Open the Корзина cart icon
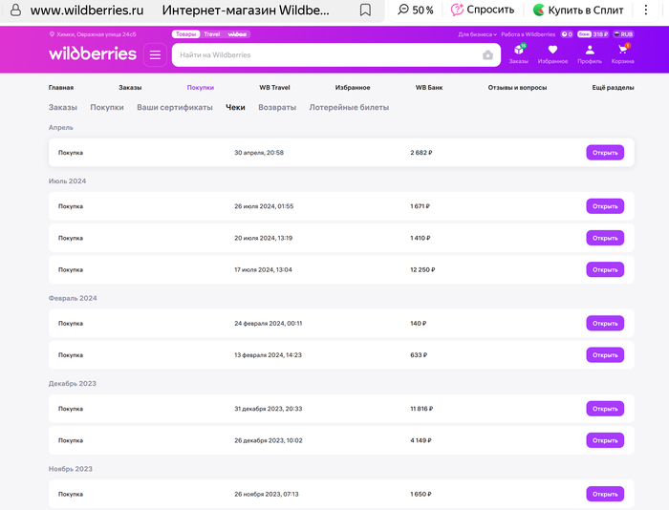Viewport: 669px width, 510px height. point(623,53)
